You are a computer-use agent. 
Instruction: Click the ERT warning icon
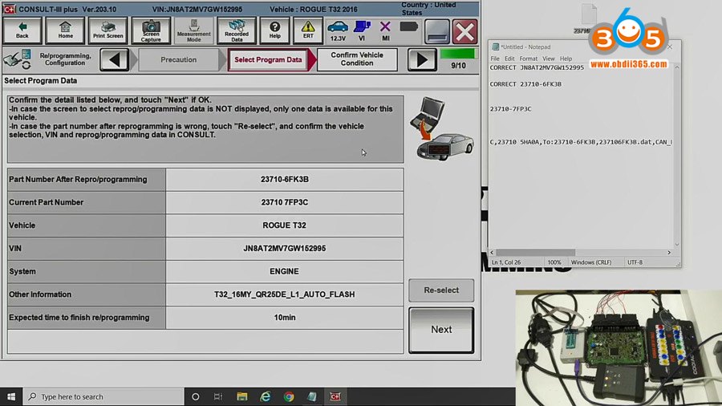[307, 30]
